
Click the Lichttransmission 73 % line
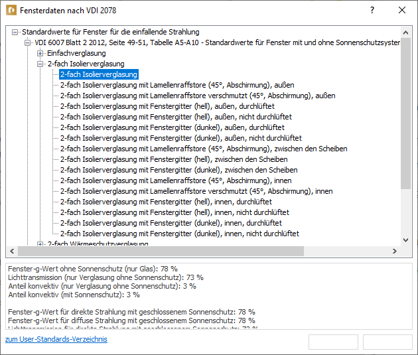105,277
